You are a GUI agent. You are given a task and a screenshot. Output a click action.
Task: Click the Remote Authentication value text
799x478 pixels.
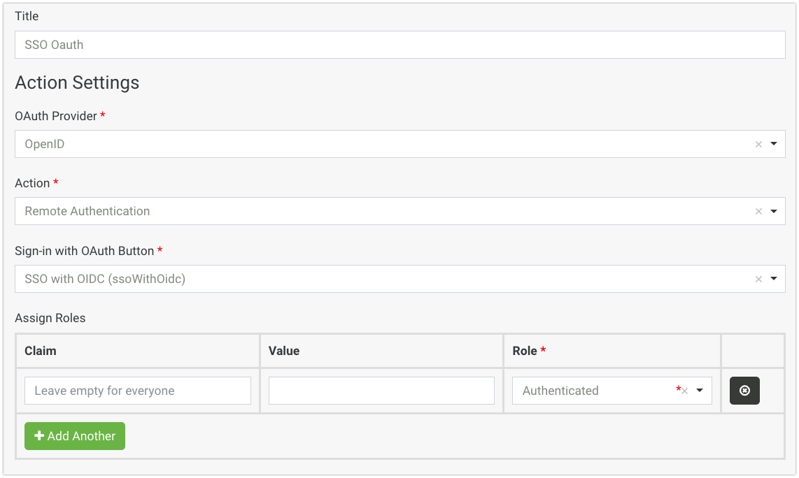click(87, 211)
